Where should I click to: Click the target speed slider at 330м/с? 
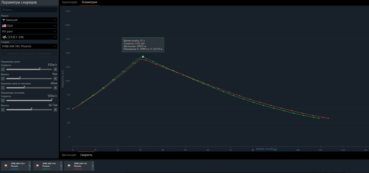(x=39, y=69)
